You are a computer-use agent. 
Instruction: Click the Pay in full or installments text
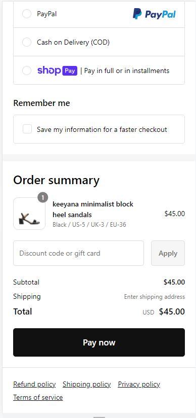click(x=127, y=71)
